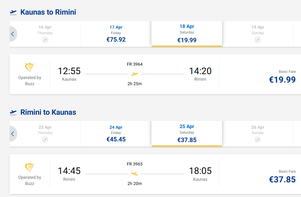This screenshot has height=197, width=301.
Task: Click the plane icon beside Kaunas to Rimini
Action: tap(13, 12)
